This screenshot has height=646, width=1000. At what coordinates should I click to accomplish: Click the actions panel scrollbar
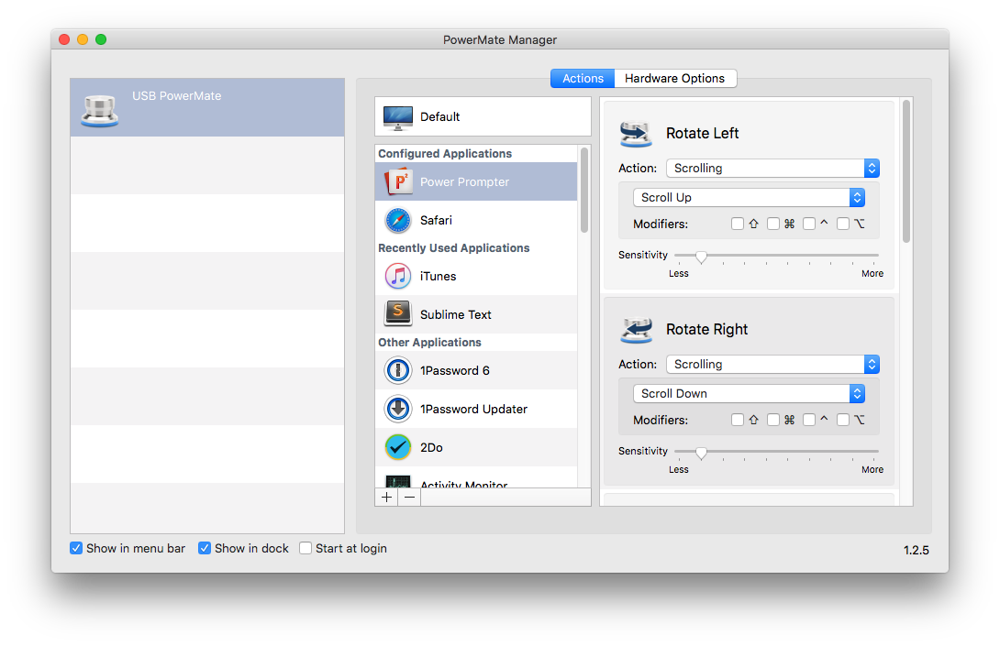(x=906, y=170)
